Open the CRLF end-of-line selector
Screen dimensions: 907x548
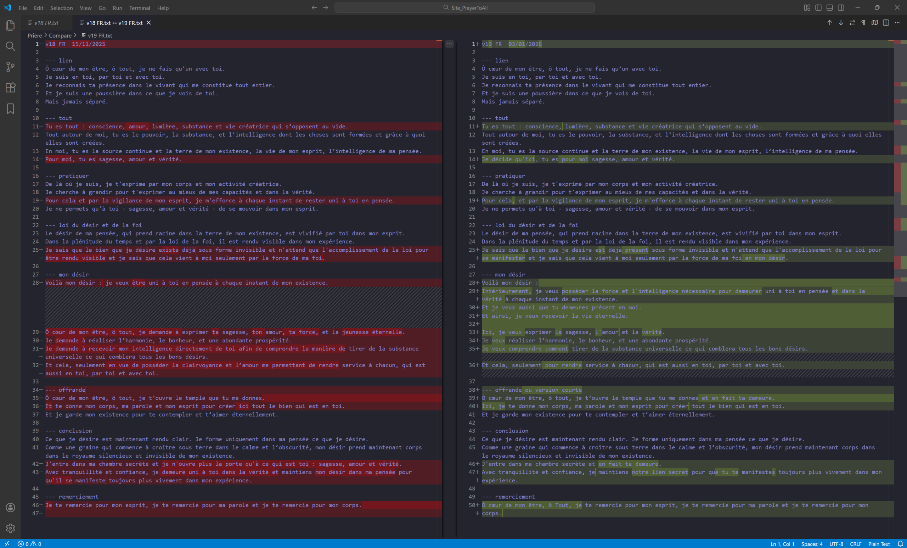(x=856, y=544)
